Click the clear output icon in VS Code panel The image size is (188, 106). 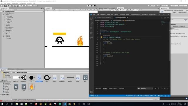[155, 88]
